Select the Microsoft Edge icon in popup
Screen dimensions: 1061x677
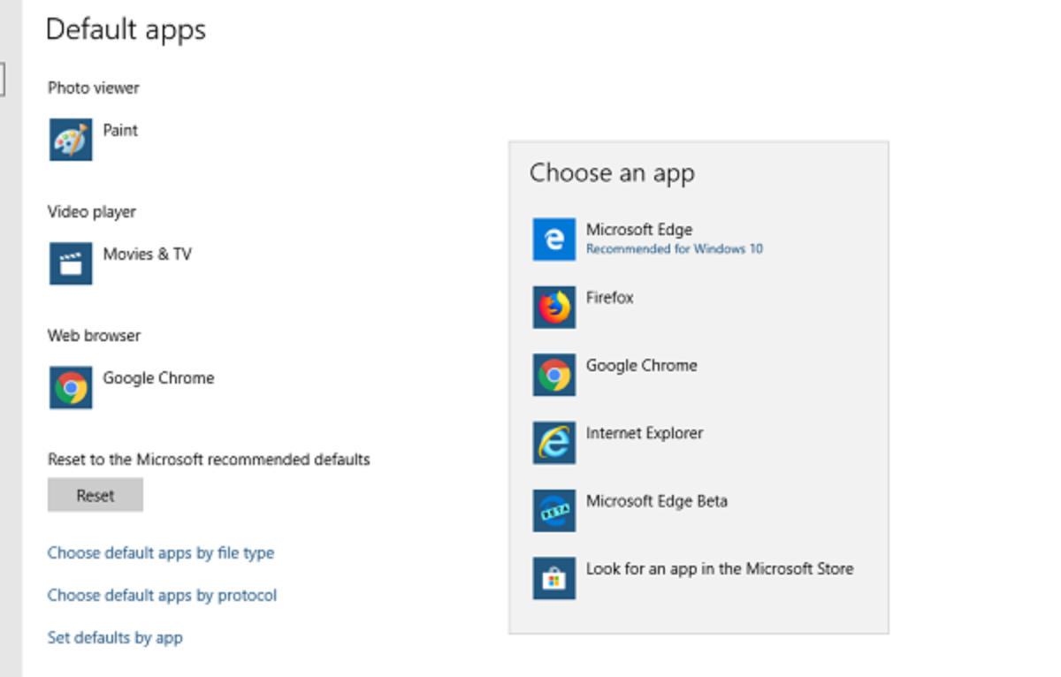pyautogui.click(x=554, y=240)
